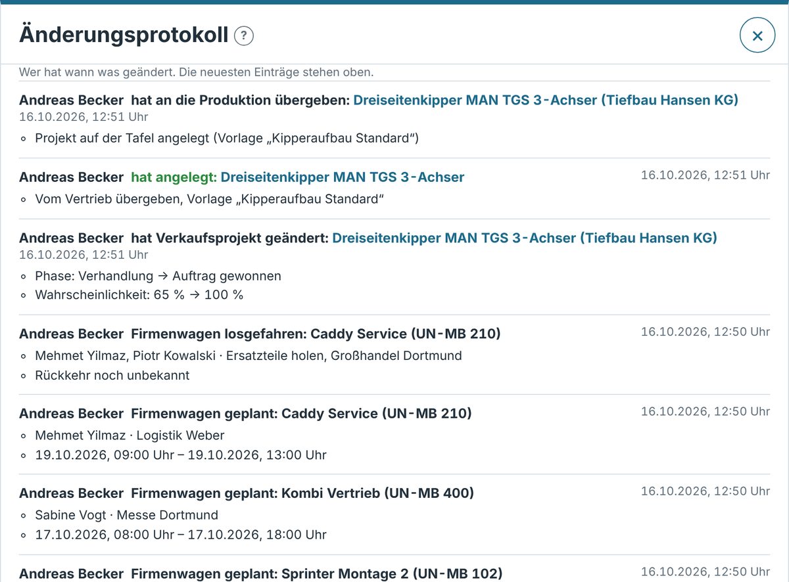Click the 'Rückkehr noch unbekannt' line

[x=112, y=375]
